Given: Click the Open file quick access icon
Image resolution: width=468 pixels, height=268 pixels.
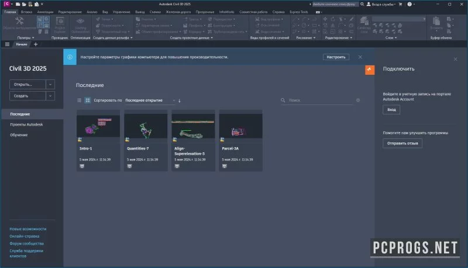Looking at the screenshot, I should [x=24, y=4].
